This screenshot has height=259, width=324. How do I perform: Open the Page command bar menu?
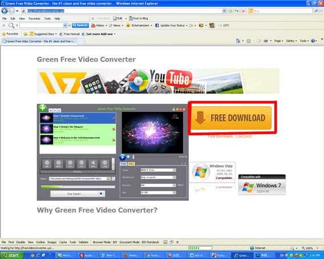coord(278,41)
